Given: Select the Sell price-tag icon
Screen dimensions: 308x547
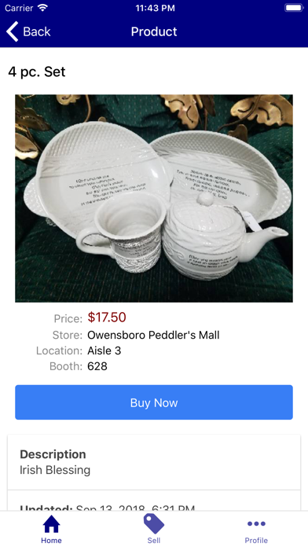Looking at the screenshot, I should coord(154,523).
